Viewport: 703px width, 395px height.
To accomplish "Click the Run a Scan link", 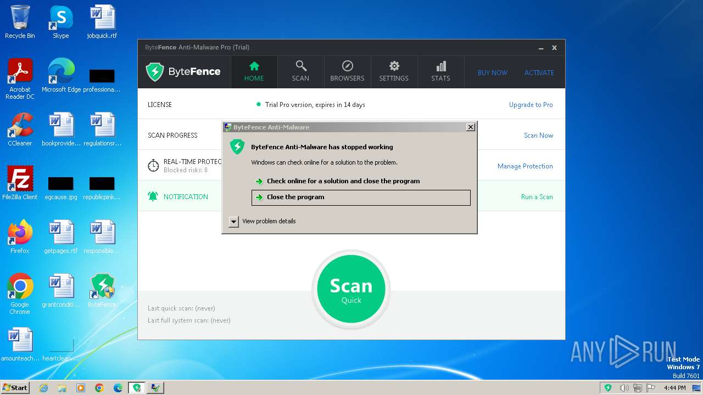I will point(537,197).
